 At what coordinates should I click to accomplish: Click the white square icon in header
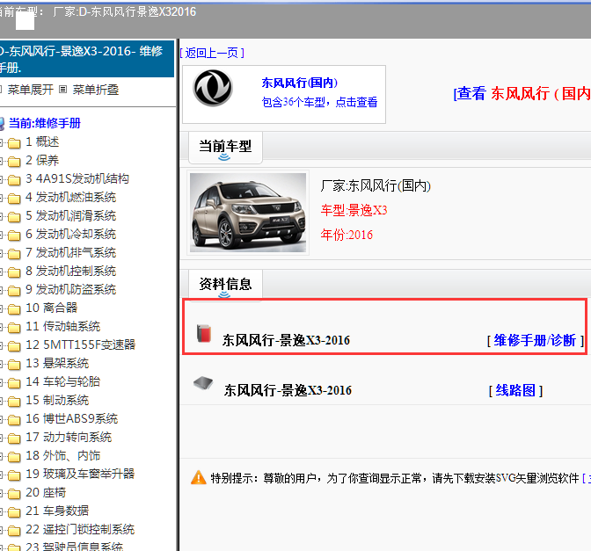pos(25,21)
